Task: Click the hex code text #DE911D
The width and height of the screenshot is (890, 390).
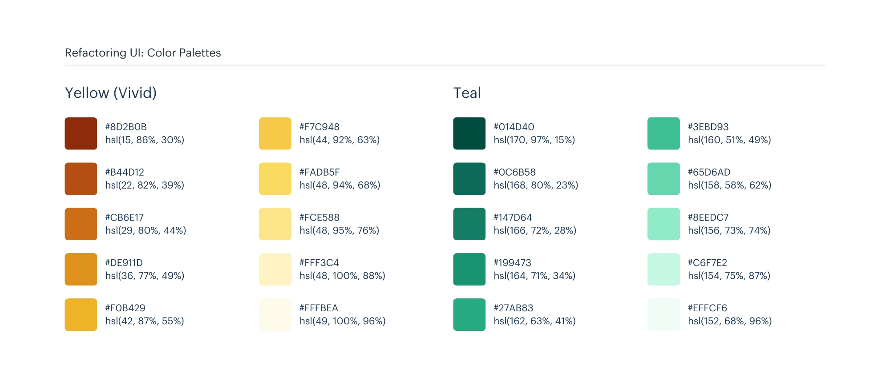Action: pos(124,263)
